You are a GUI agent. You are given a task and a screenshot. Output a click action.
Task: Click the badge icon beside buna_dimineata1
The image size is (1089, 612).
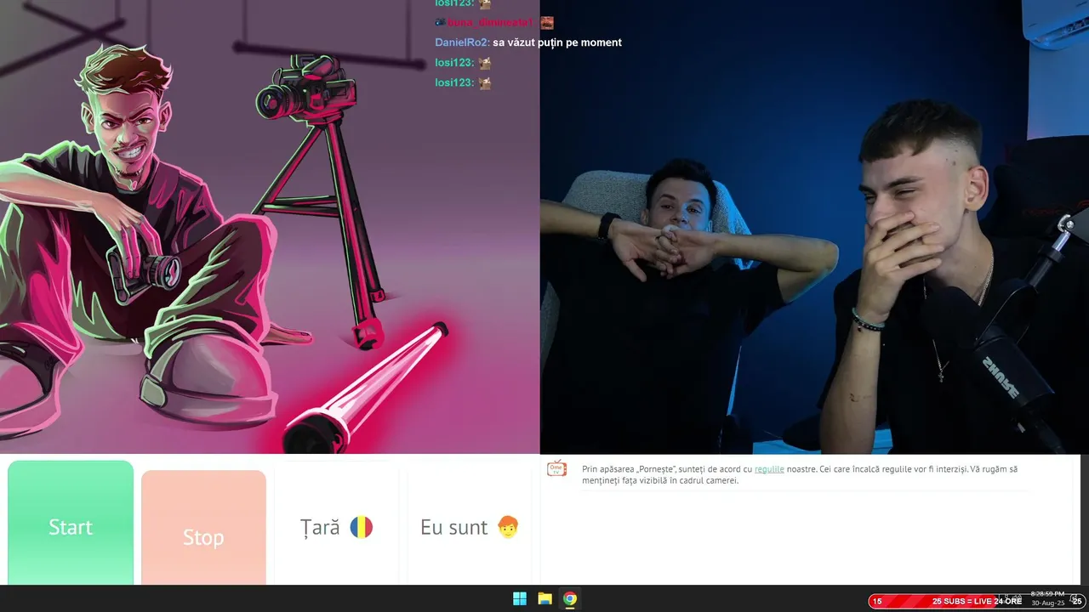click(440, 23)
